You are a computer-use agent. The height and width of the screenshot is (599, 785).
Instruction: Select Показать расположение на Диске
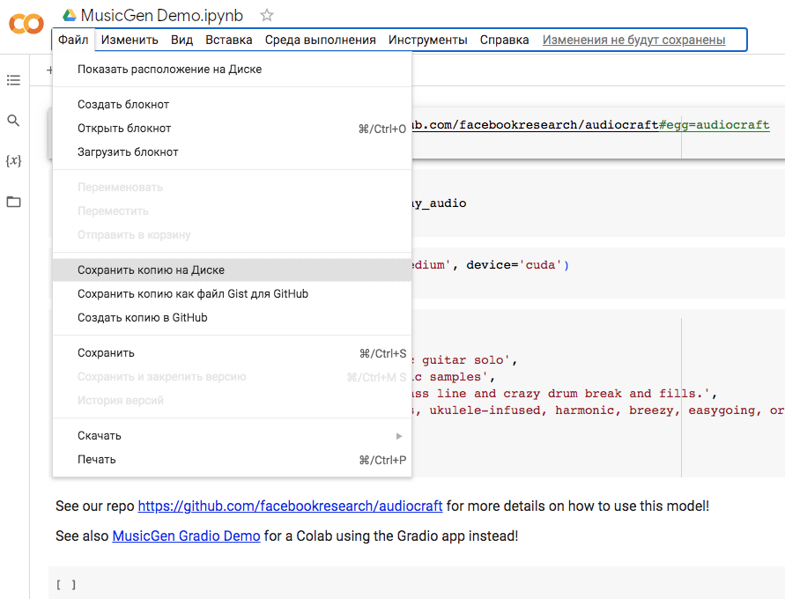tap(233, 69)
